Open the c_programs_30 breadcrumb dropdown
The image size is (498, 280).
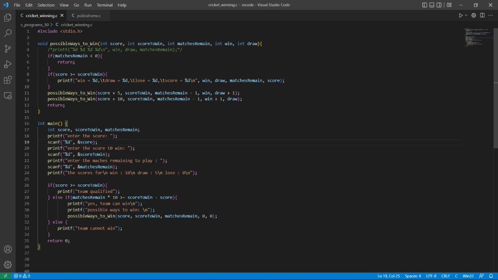click(x=33, y=24)
